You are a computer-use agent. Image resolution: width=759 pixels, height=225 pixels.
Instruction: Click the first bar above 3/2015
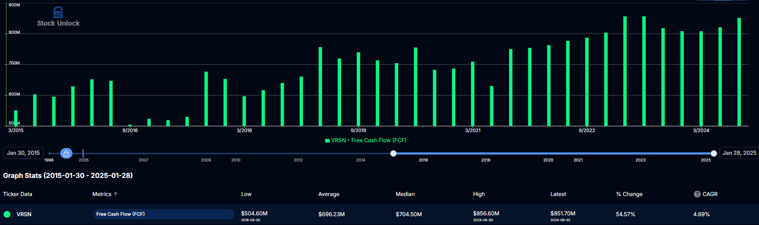coord(16,118)
